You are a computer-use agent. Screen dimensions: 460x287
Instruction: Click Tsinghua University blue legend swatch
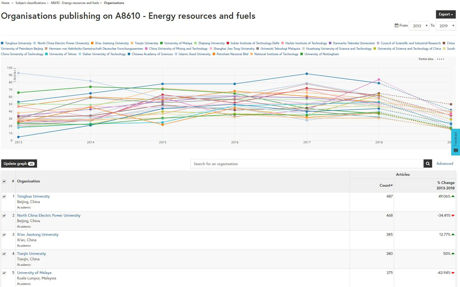pos(2,43)
